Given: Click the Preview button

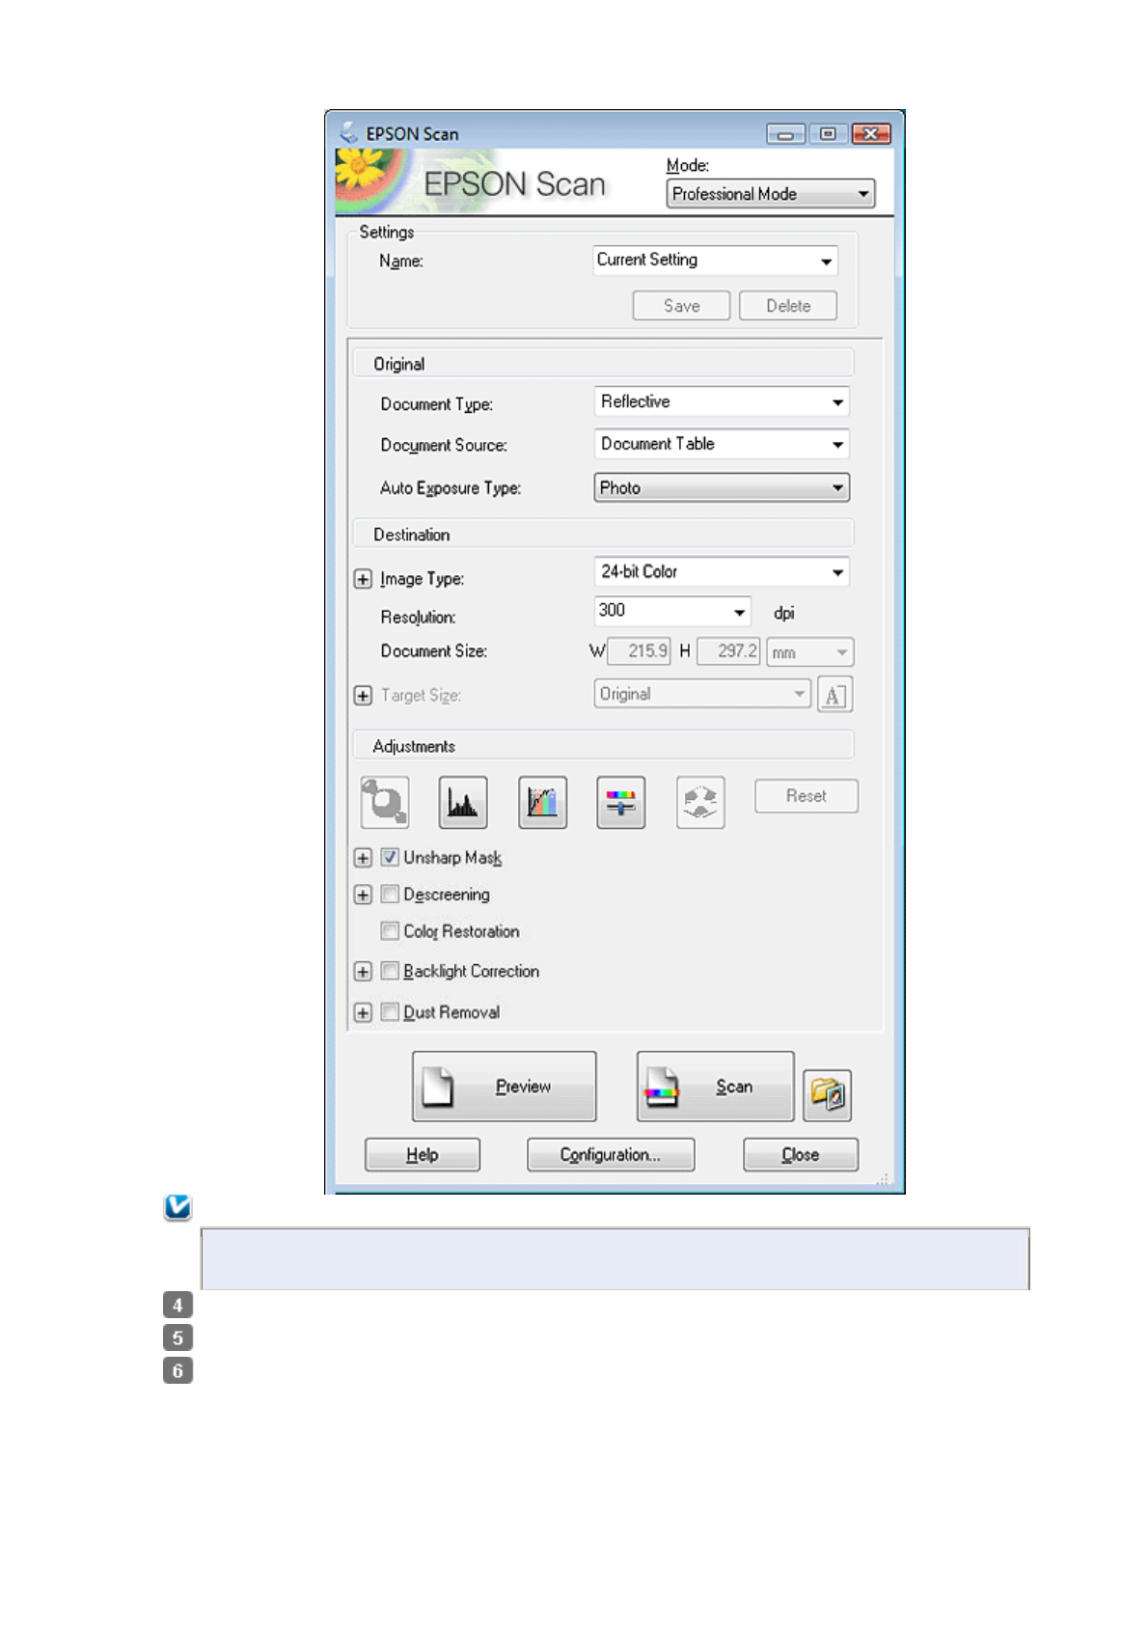Looking at the screenshot, I should 504,1087.
